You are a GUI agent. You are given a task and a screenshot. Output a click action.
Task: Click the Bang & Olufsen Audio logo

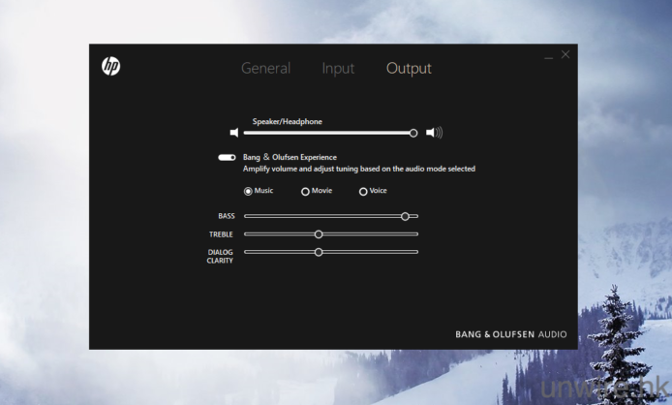click(x=511, y=334)
